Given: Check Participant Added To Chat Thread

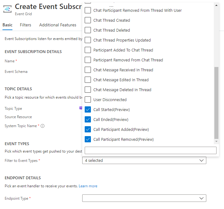Looking at the screenshot, I should pos(88,50).
